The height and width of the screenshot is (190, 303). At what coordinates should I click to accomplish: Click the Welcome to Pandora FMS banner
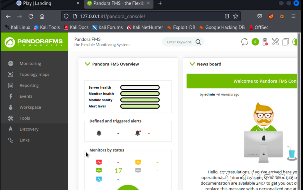(x=242, y=81)
